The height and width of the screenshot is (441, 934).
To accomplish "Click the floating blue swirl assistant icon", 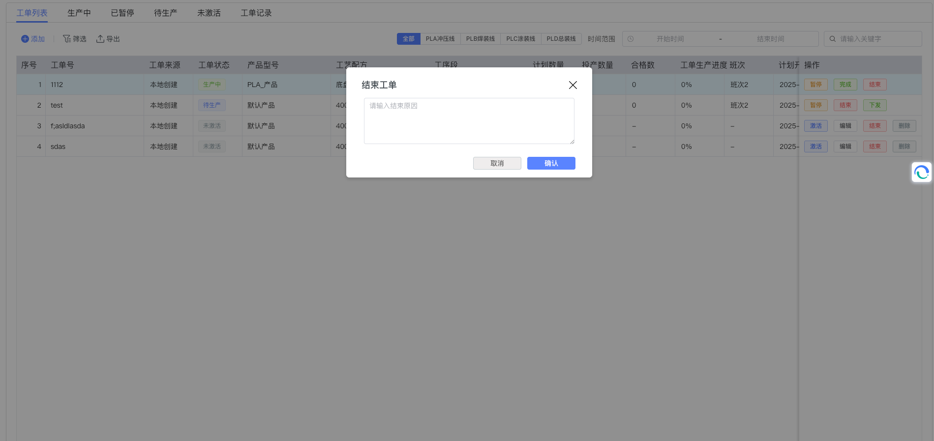I will [921, 172].
